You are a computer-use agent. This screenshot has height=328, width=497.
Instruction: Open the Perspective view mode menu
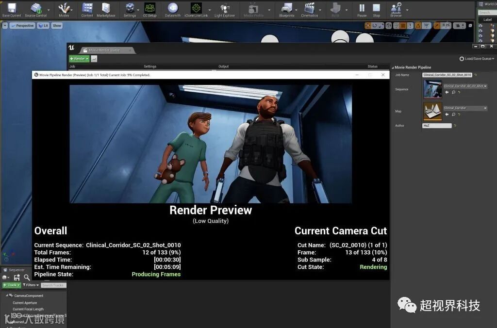[22, 26]
